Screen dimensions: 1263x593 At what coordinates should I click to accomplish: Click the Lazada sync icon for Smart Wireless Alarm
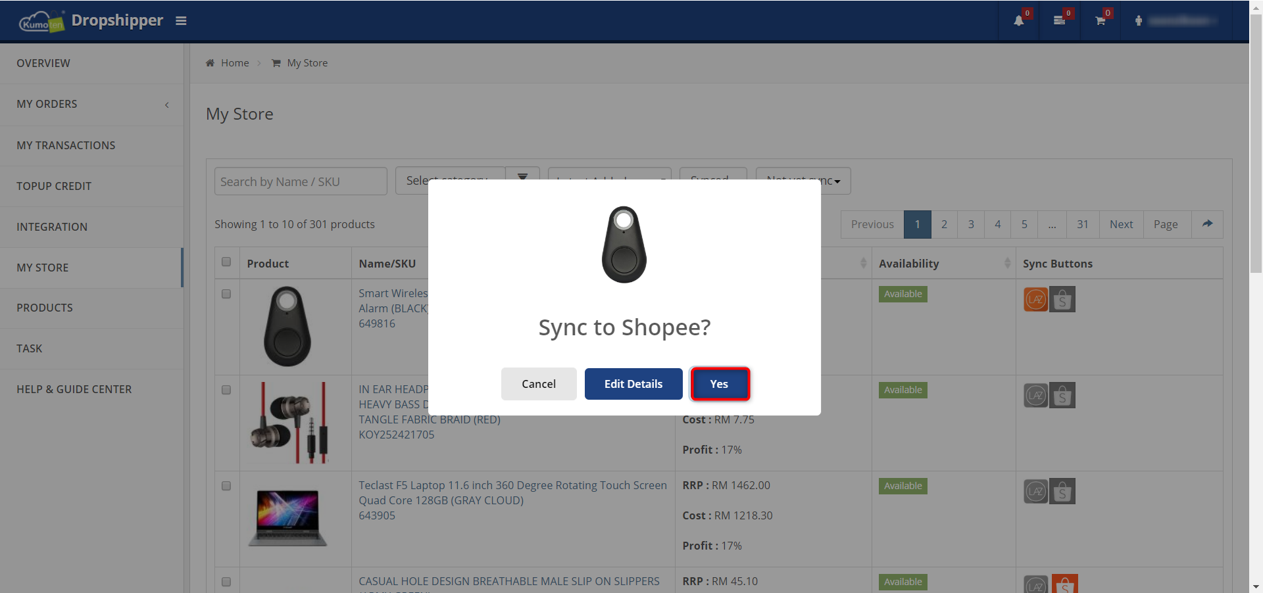[1036, 299]
